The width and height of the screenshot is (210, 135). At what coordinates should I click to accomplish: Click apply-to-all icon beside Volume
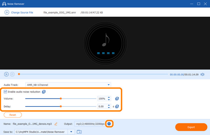[117, 99]
